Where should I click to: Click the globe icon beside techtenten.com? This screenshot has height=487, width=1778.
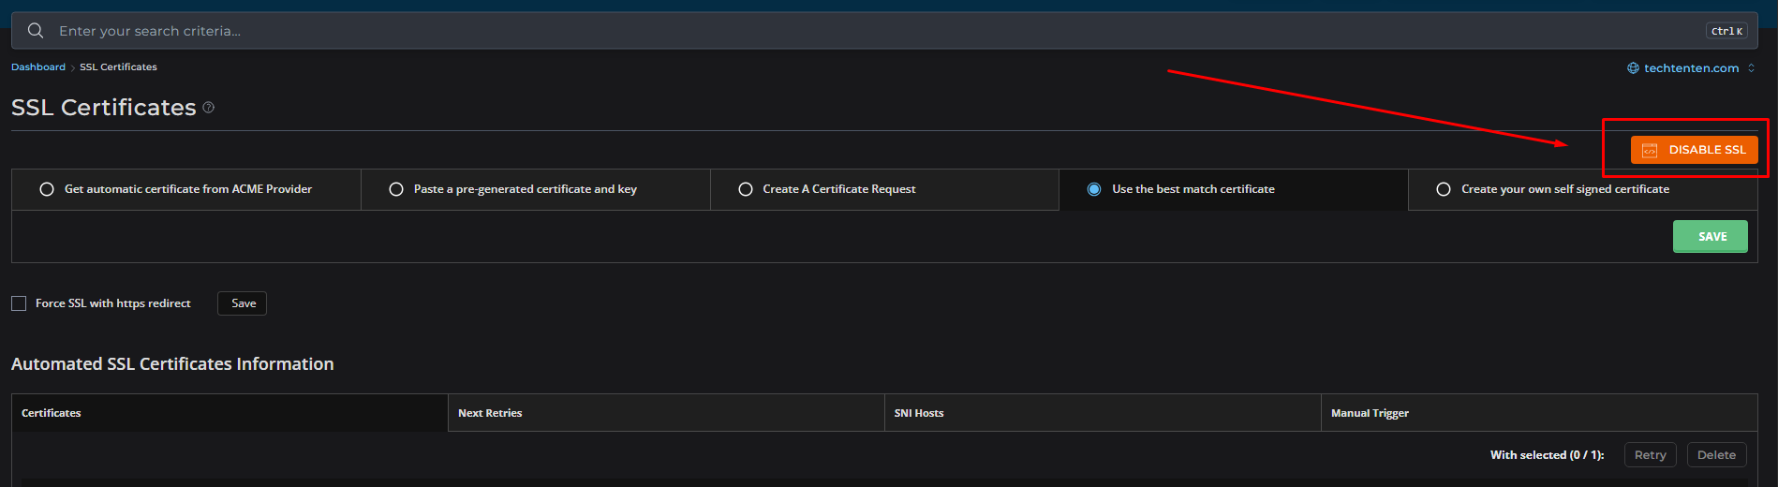click(x=1633, y=68)
